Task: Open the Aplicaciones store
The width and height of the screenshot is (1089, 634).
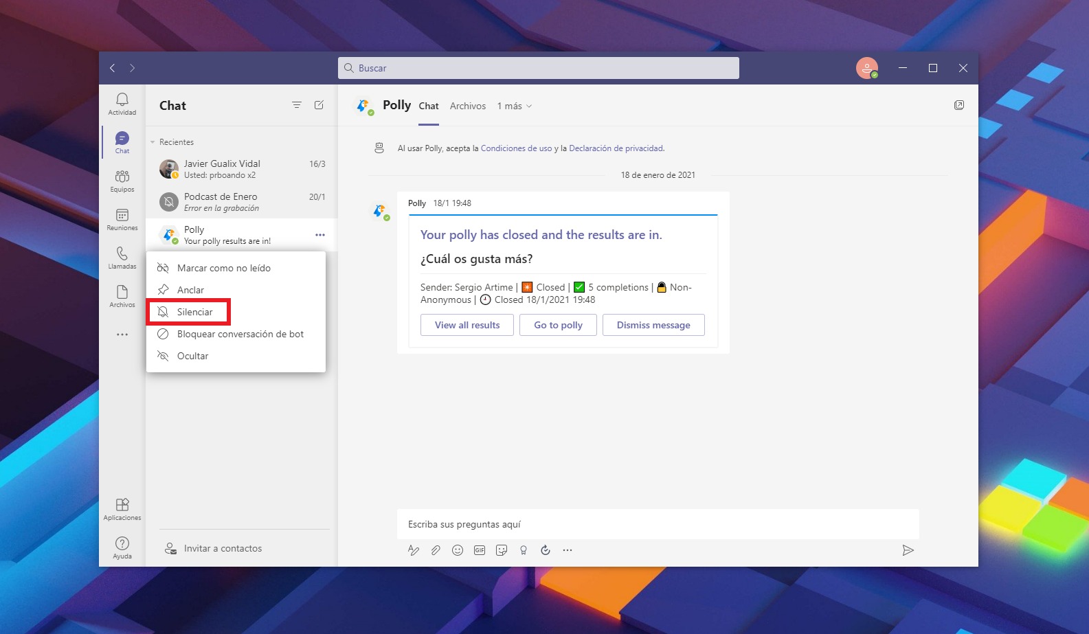Action: (x=122, y=510)
